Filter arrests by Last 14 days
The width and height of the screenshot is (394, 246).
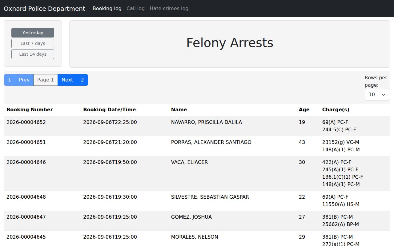[x=33, y=54]
